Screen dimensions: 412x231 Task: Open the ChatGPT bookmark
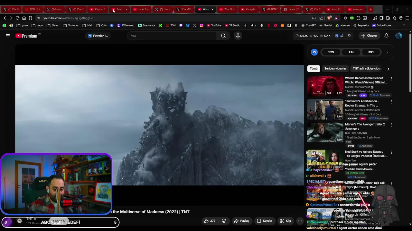308,25
